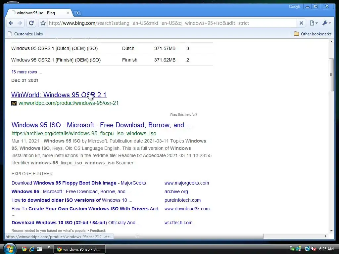Click the 6:25 AM clock

326,249
